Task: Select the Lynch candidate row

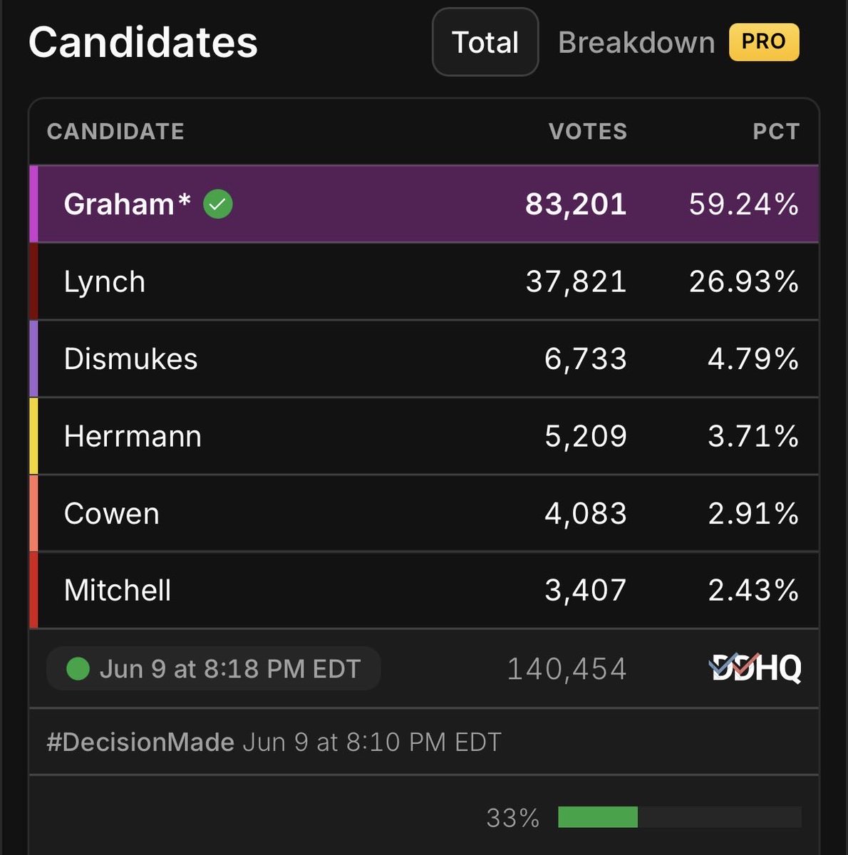Action: [x=424, y=281]
